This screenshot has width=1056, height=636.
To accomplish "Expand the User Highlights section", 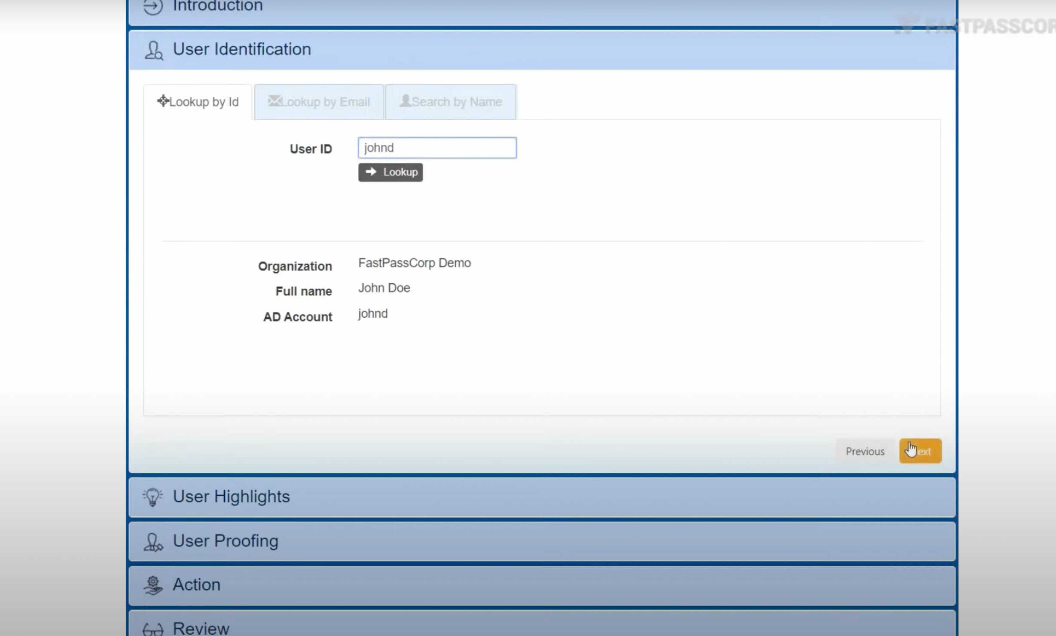I will tap(541, 497).
